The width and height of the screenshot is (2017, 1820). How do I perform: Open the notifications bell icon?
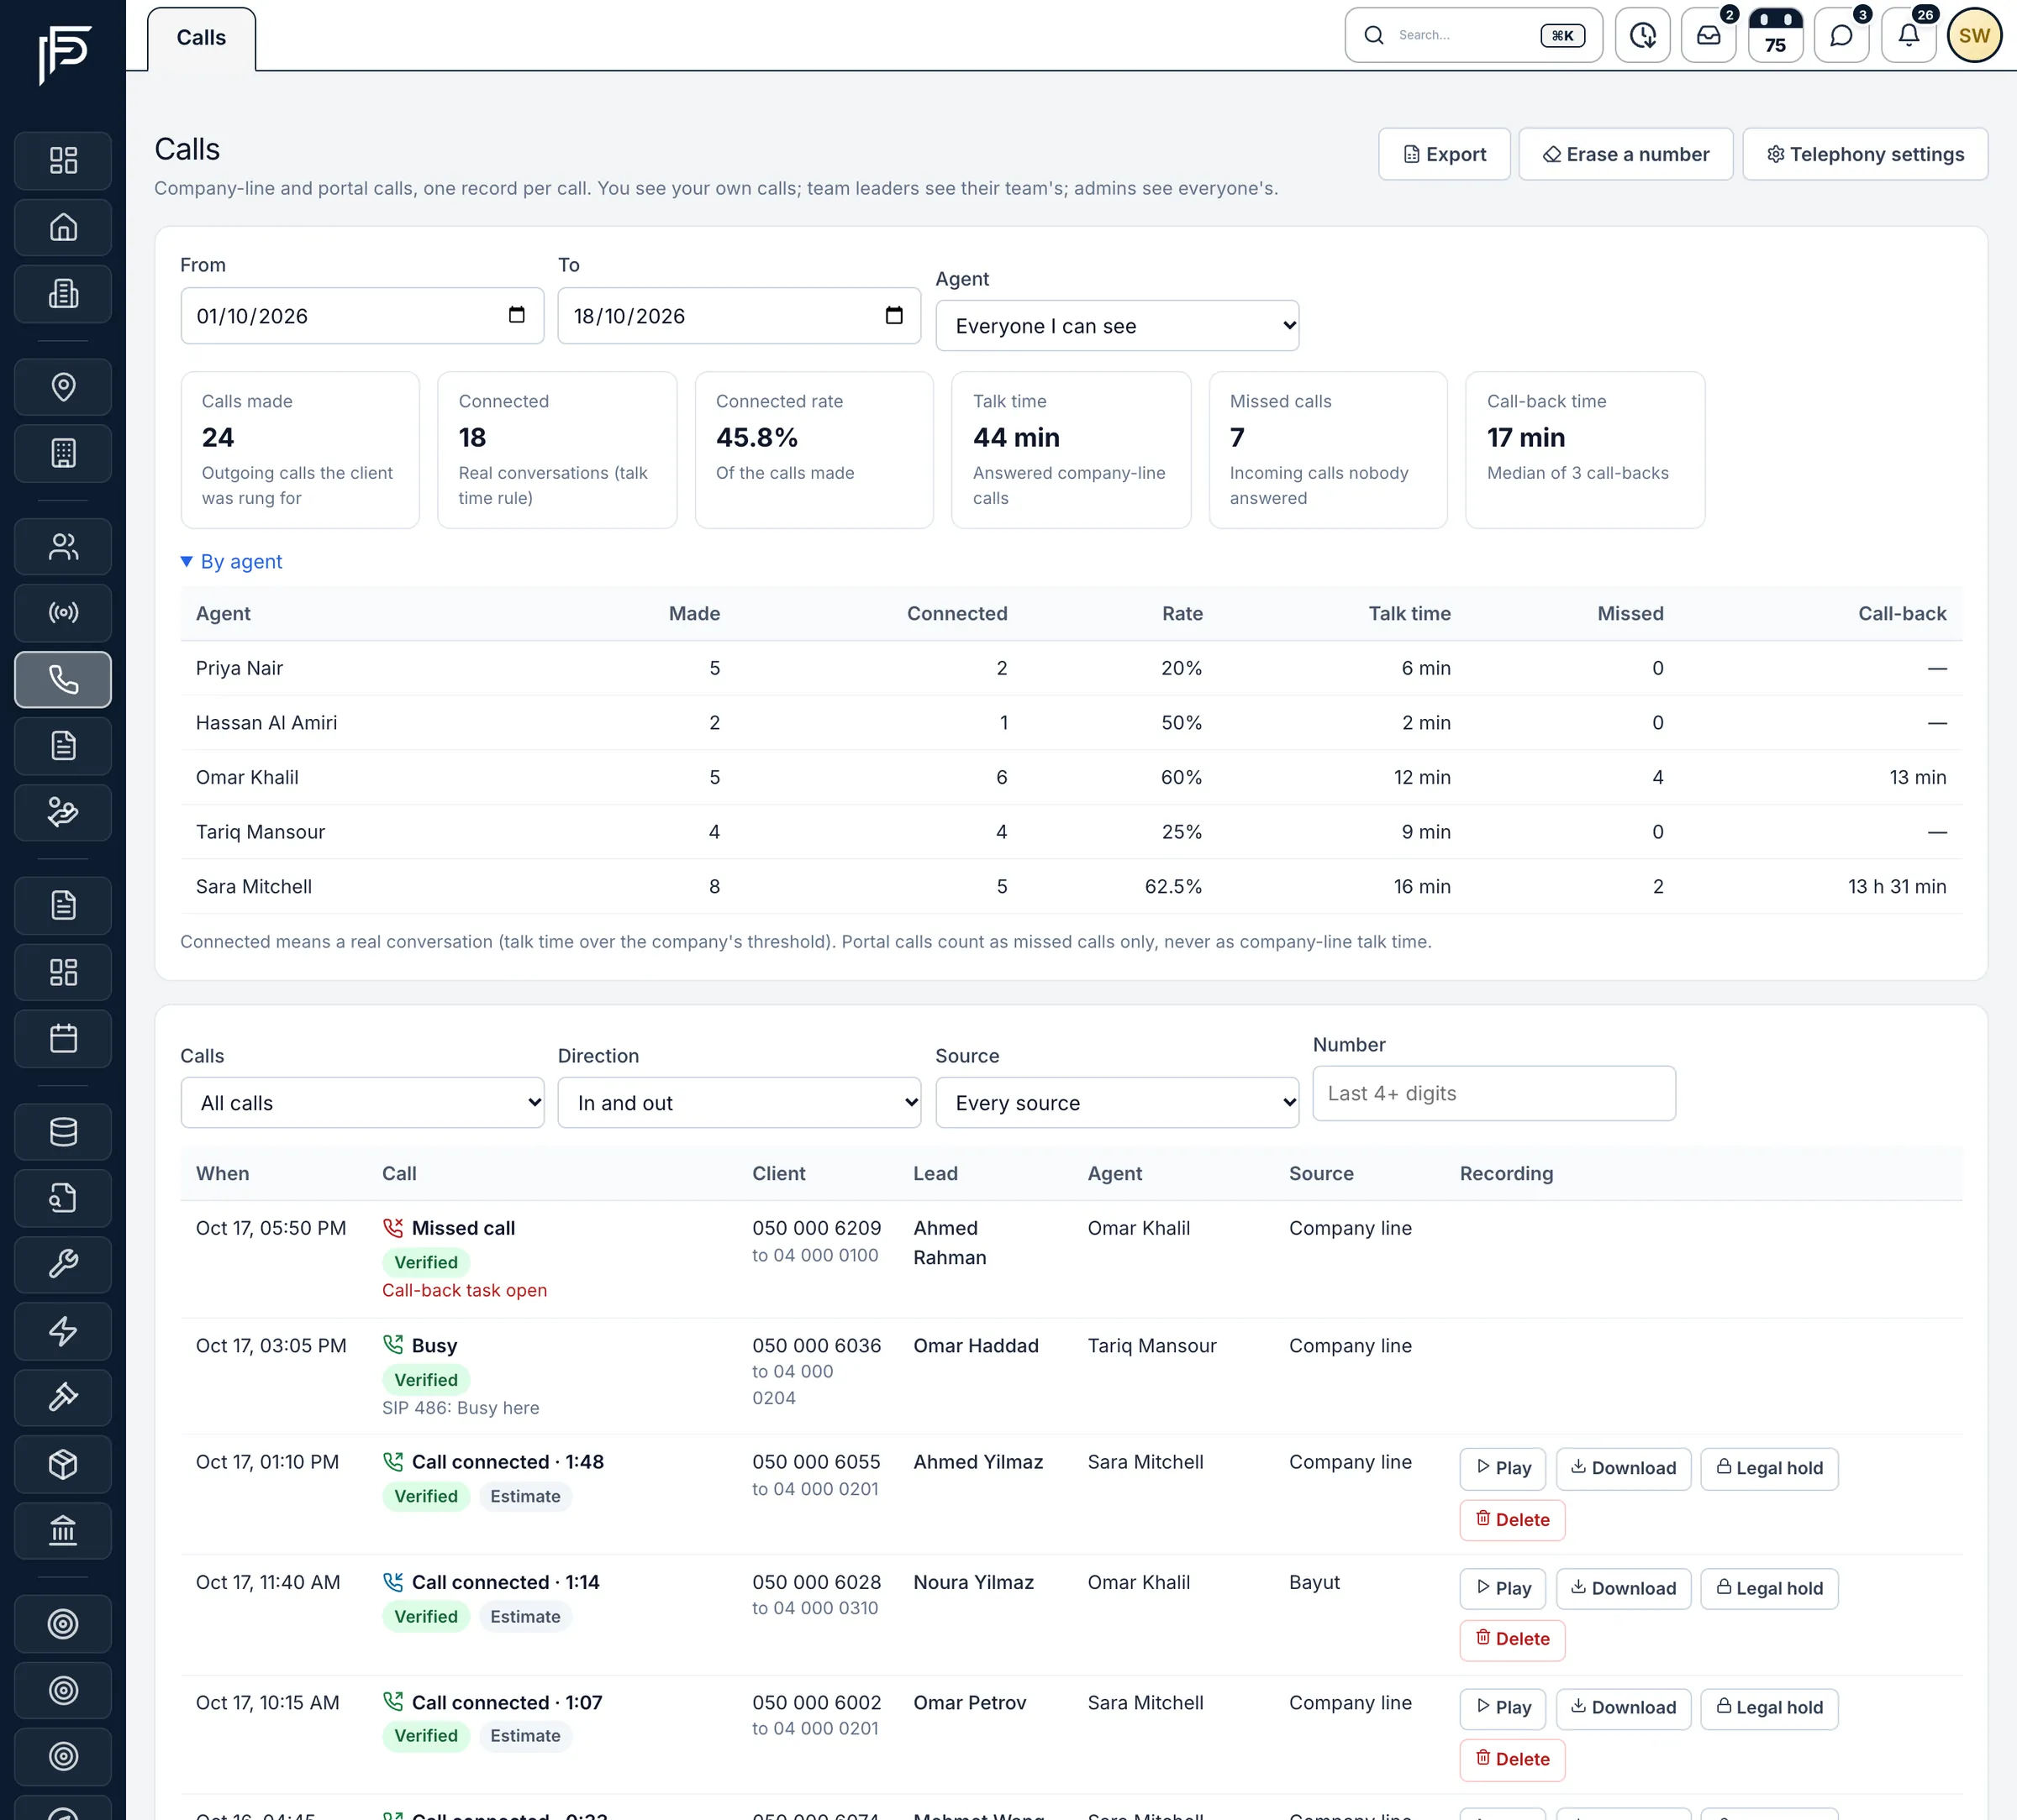[1909, 35]
